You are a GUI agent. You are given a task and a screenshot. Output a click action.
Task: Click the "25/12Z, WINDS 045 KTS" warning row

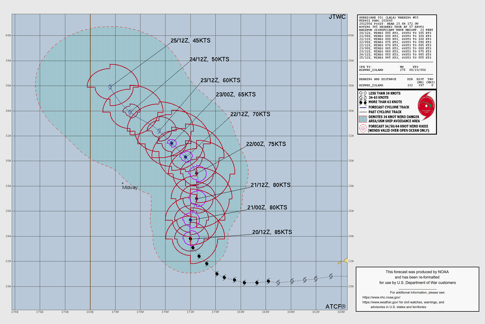pyautogui.click(x=395, y=58)
